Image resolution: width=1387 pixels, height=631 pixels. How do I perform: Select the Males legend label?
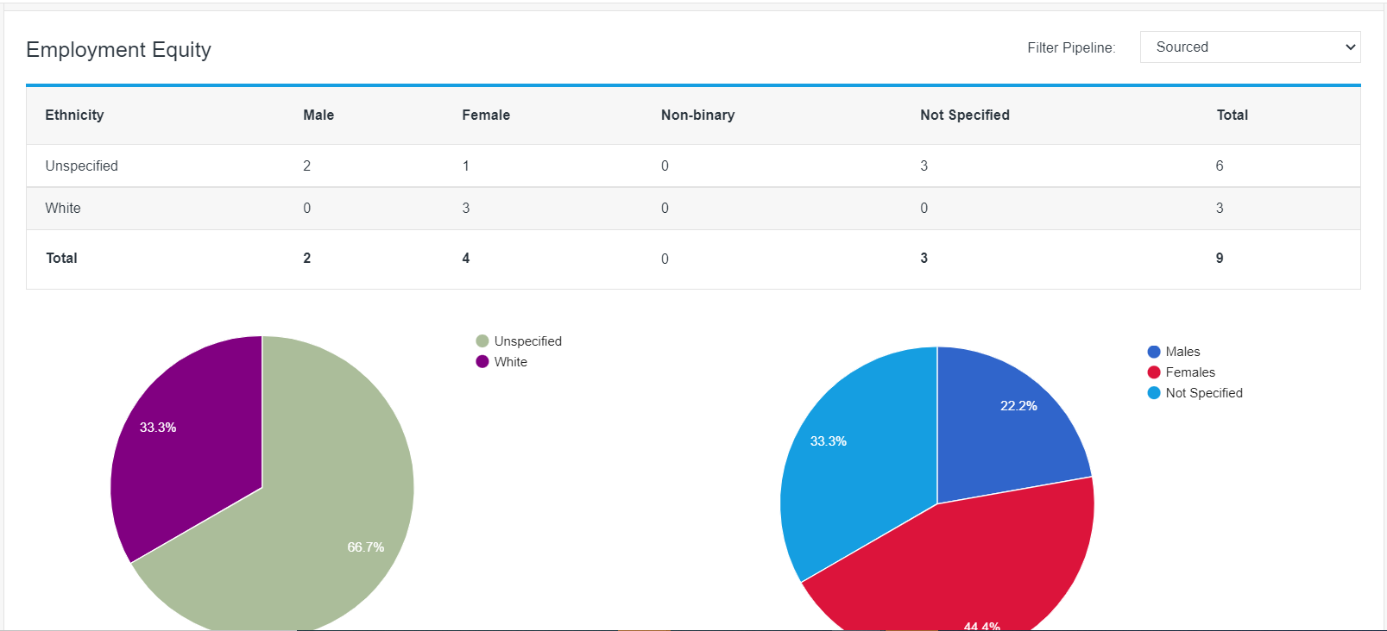click(x=1182, y=352)
